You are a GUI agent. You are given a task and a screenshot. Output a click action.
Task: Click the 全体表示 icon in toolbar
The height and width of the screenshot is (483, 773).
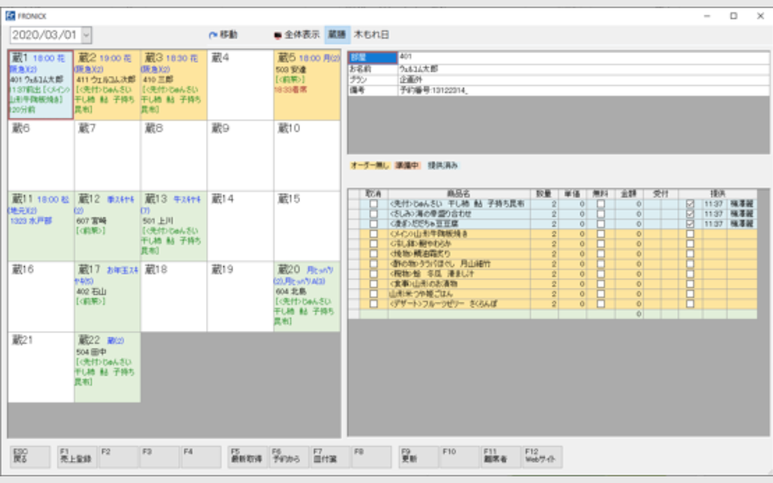[x=278, y=35]
